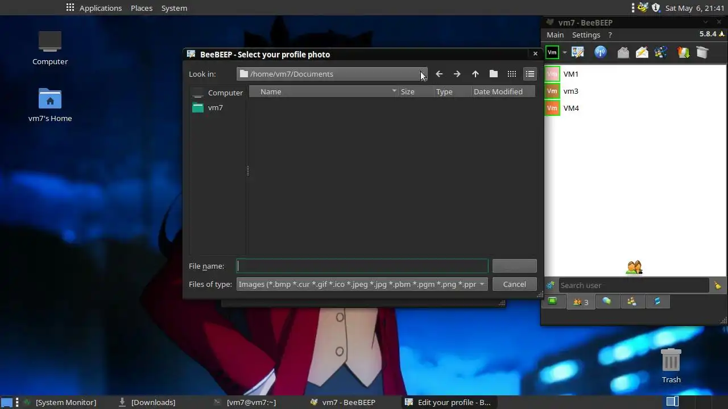Click the broom clear-search icon
The width and height of the screenshot is (728, 409).
pyautogui.click(x=718, y=285)
